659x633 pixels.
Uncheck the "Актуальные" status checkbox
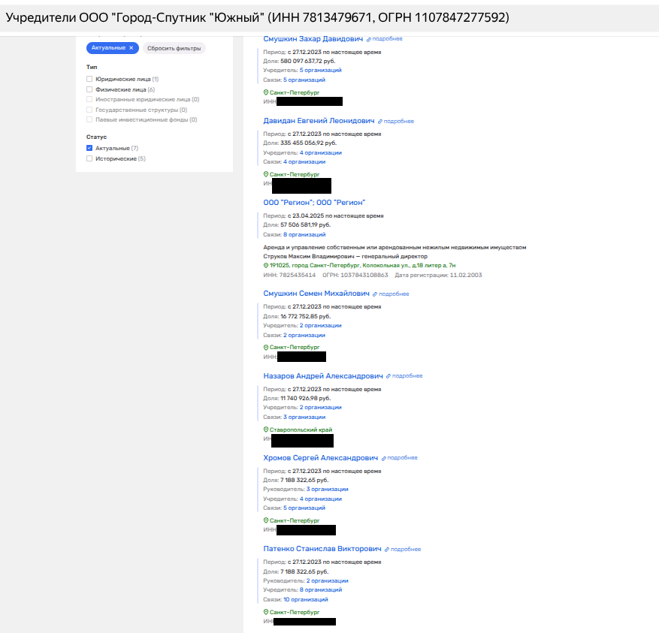point(89,149)
